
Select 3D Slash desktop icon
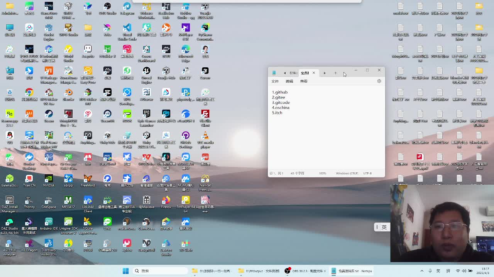tap(186, 246)
